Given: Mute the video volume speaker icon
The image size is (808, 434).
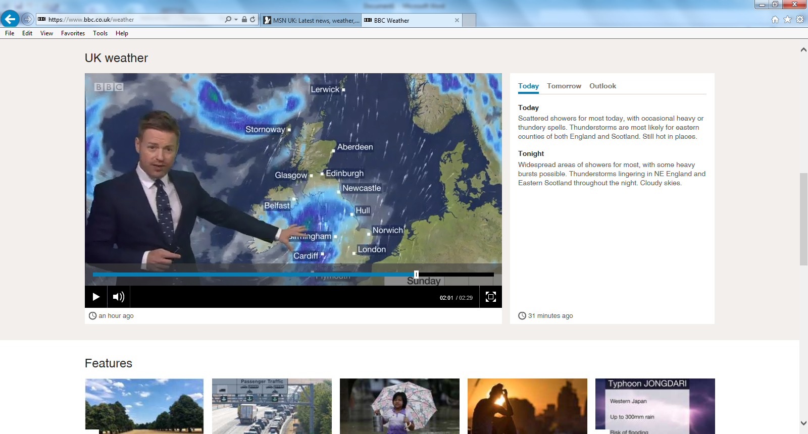Looking at the screenshot, I should pyautogui.click(x=119, y=297).
